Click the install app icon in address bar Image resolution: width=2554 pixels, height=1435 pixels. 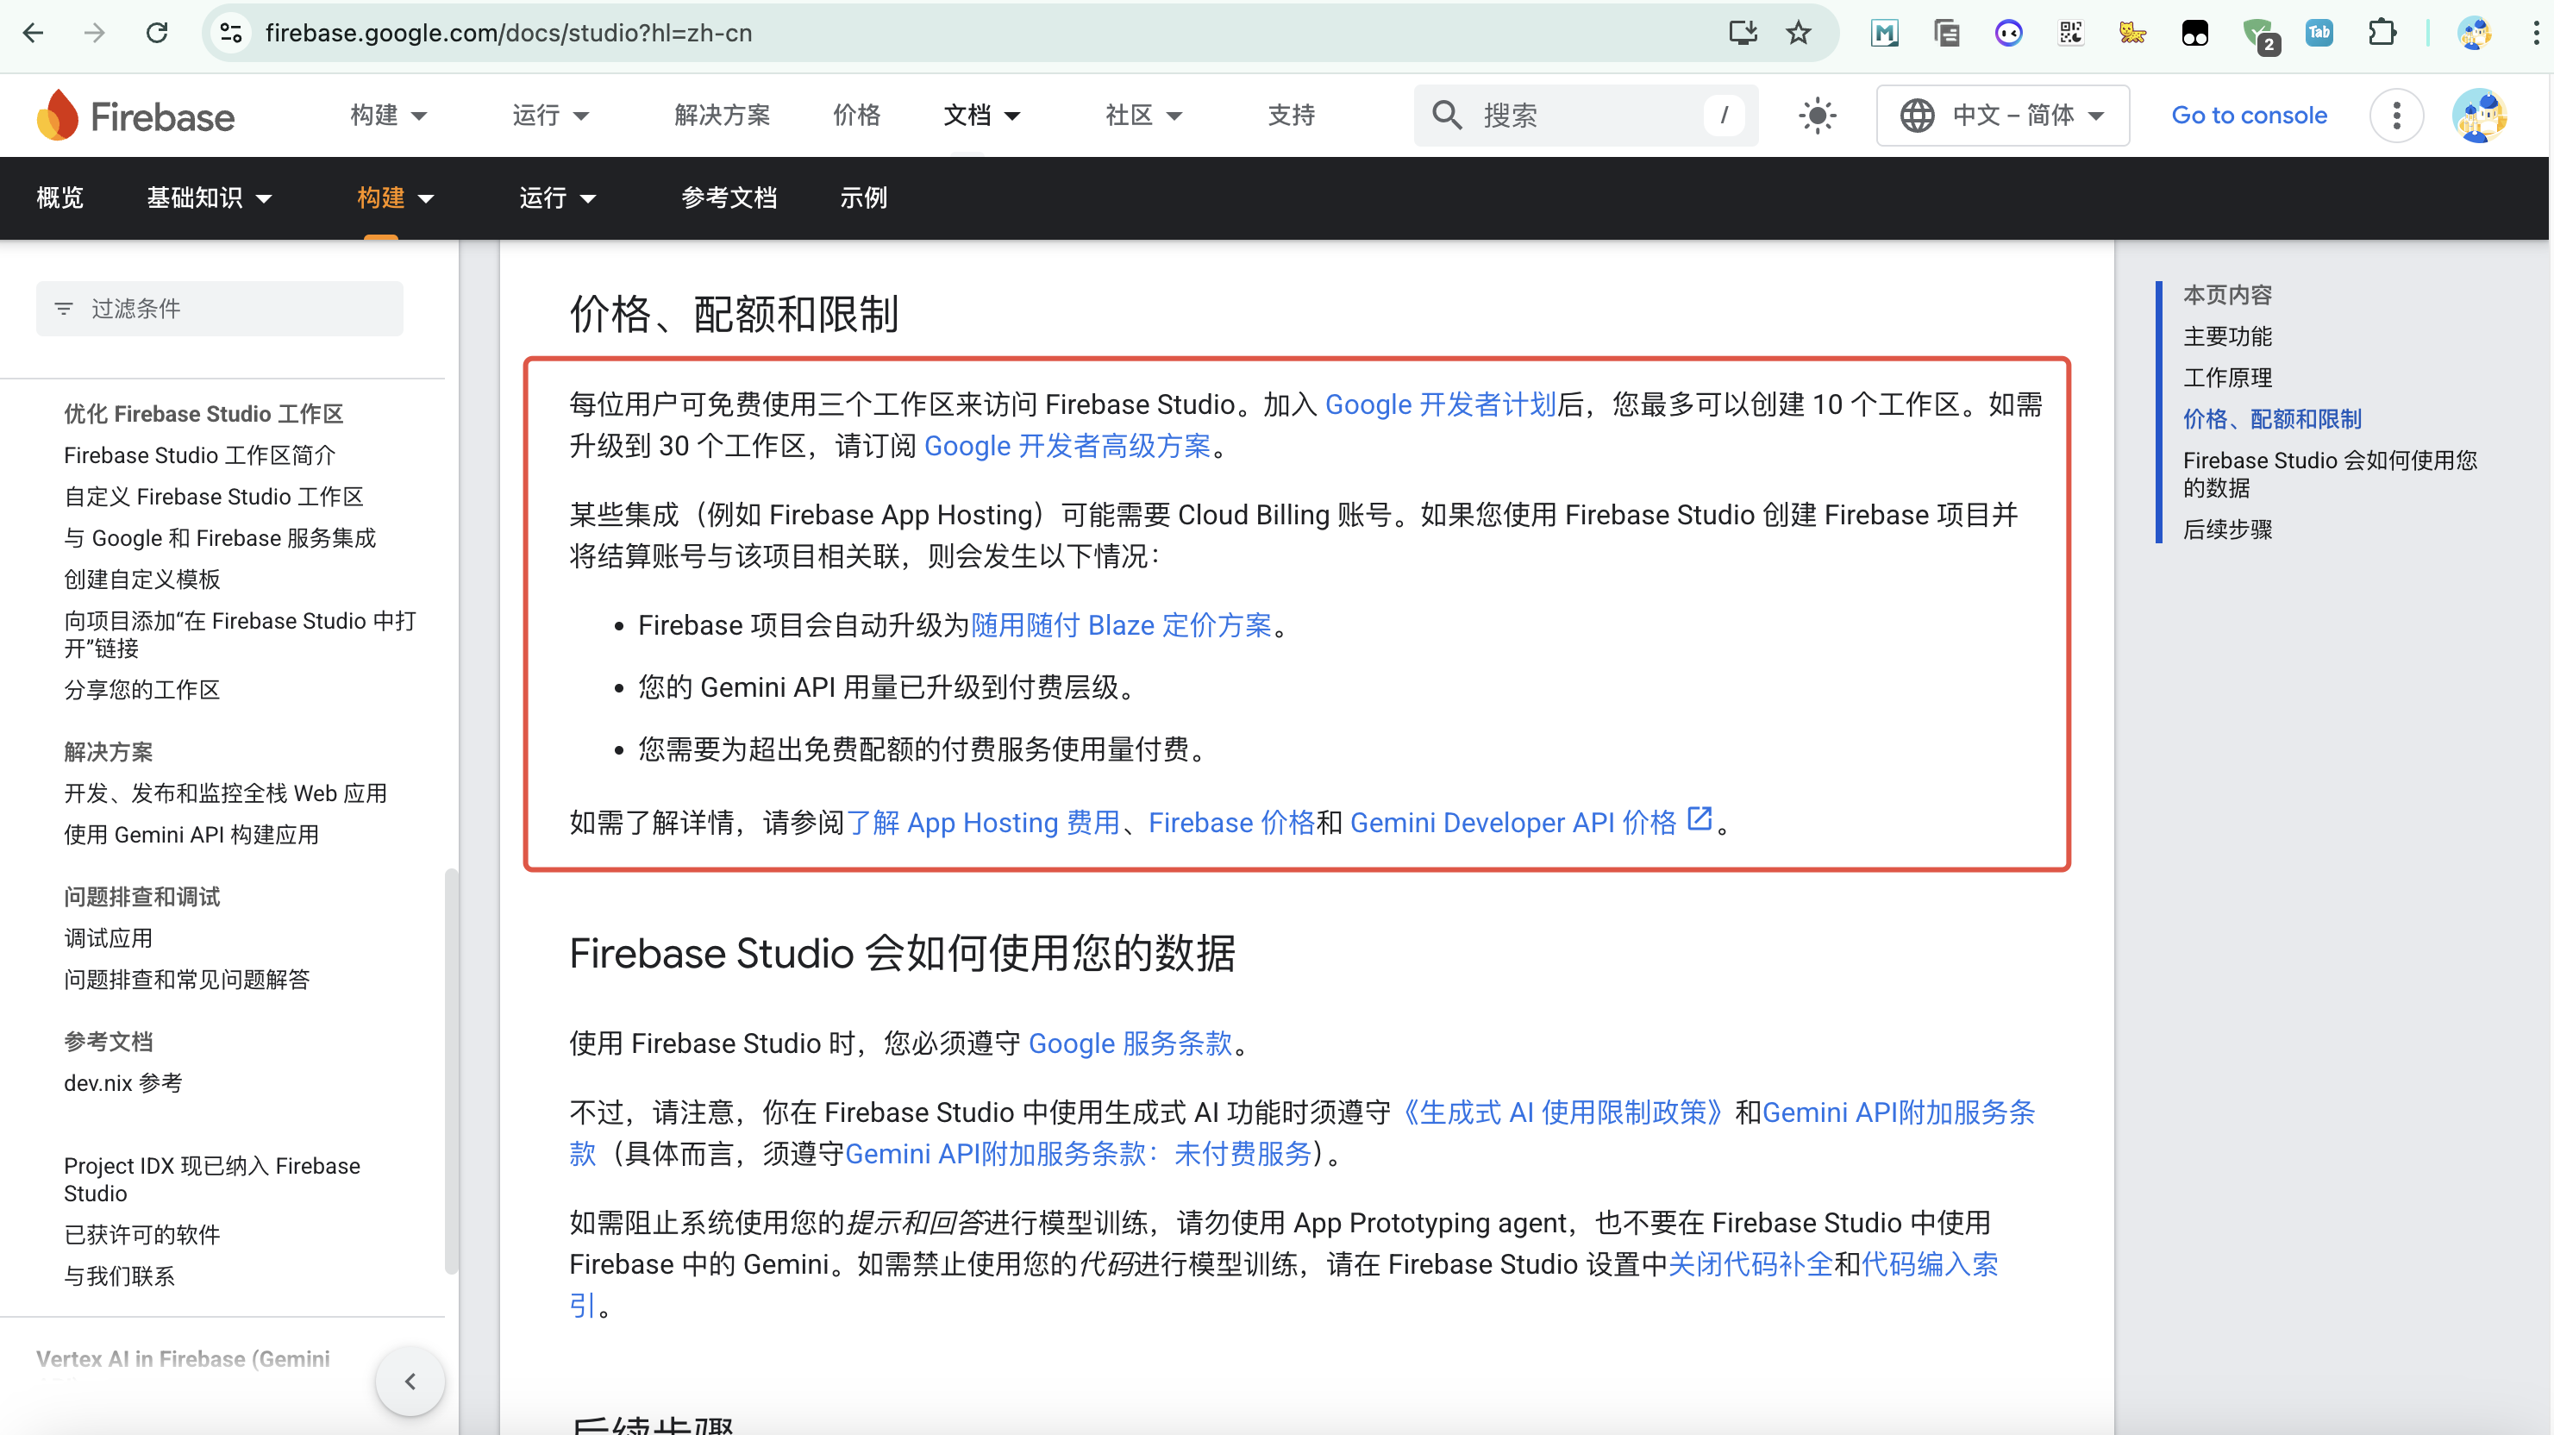coord(1742,33)
